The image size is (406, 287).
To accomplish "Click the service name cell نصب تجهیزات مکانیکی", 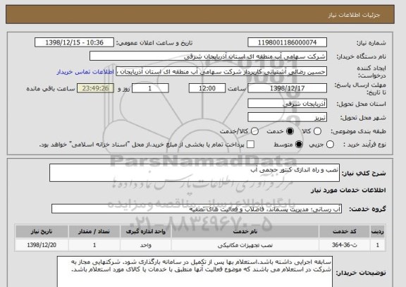I will tap(245, 245).
